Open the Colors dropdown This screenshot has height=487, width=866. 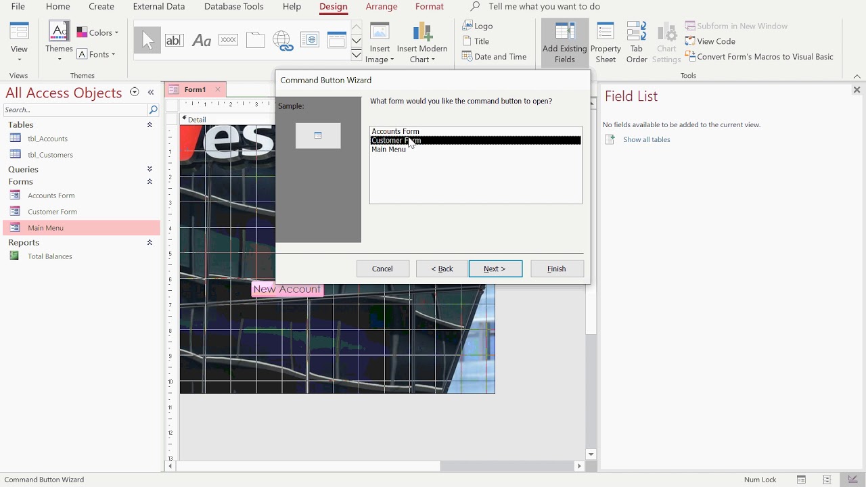point(97,32)
